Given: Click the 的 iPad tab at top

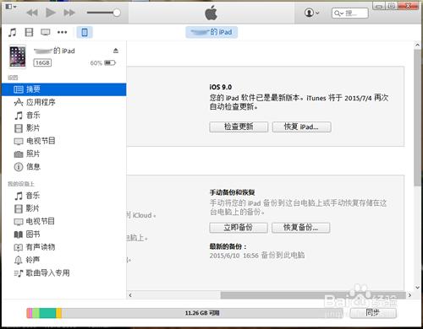Looking at the screenshot, I should click(x=211, y=32).
